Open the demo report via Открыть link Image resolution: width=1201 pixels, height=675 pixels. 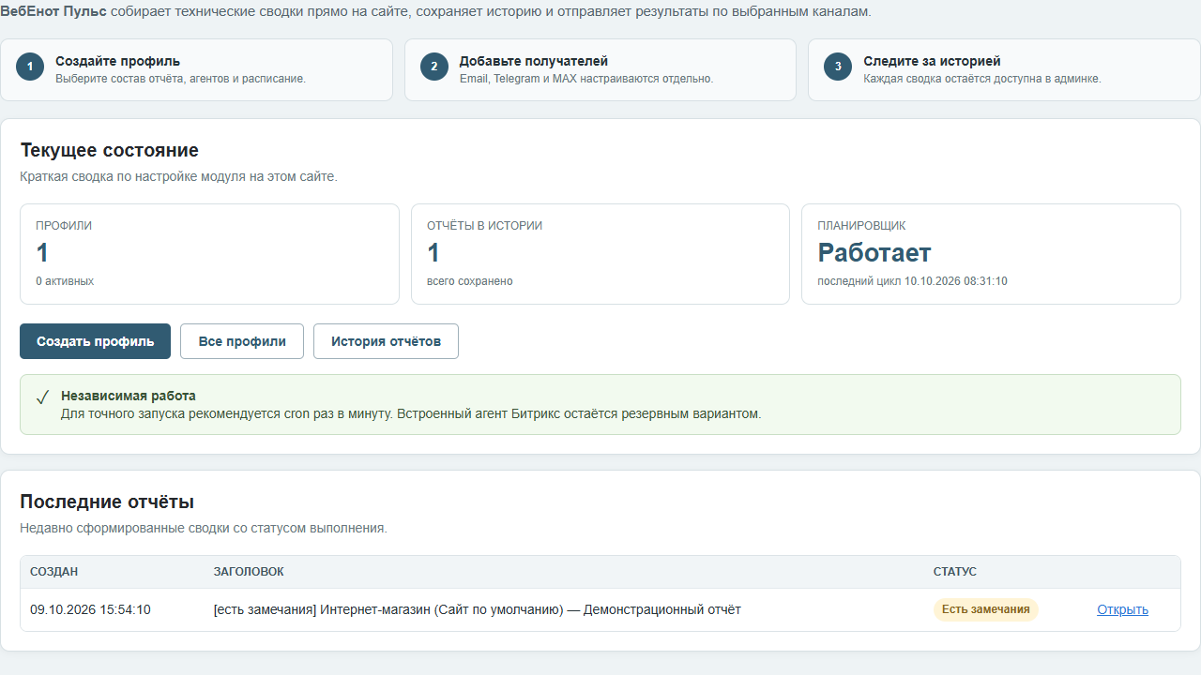click(1122, 609)
